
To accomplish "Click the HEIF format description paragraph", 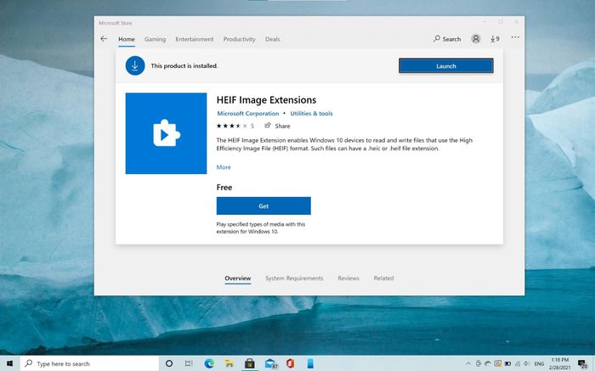I will point(344,144).
